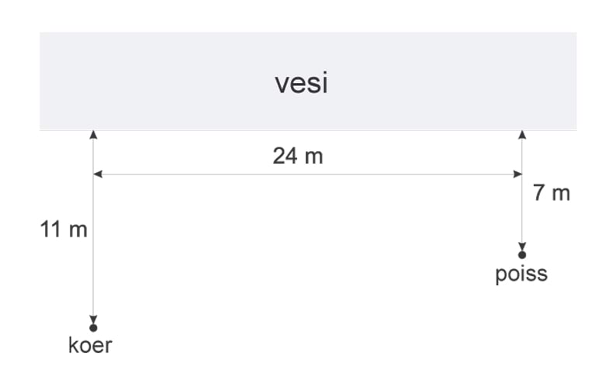Viewport: 609px width, 373px height.
Task: Click the black dot above "koer"
Action: point(93,328)
